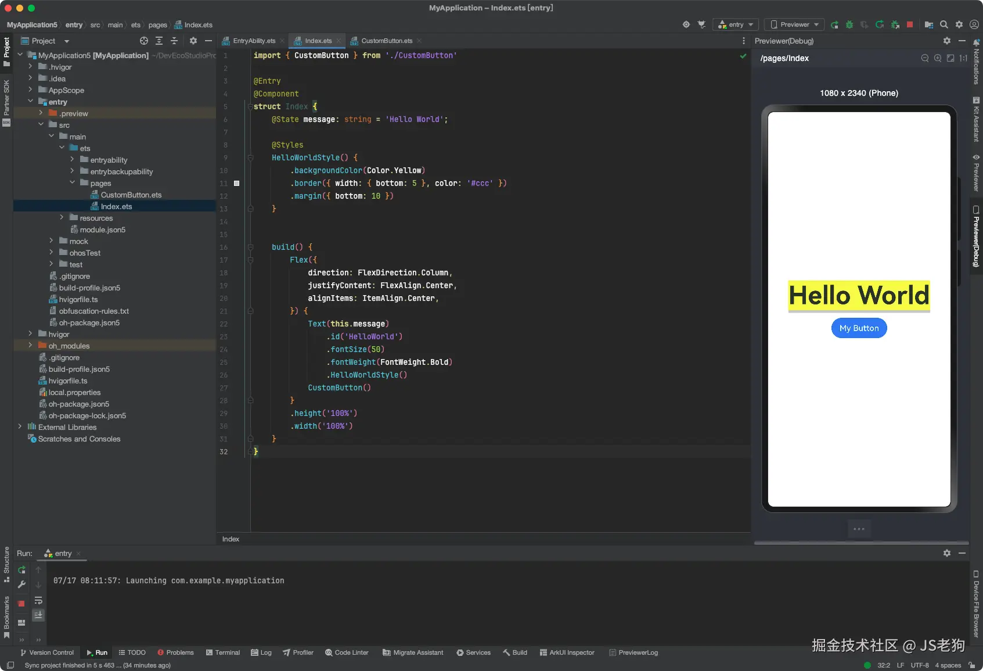Viewport: 983px width, 671px height.
Task: Open the Terminal tool window tab
Action: coord(222,652)
